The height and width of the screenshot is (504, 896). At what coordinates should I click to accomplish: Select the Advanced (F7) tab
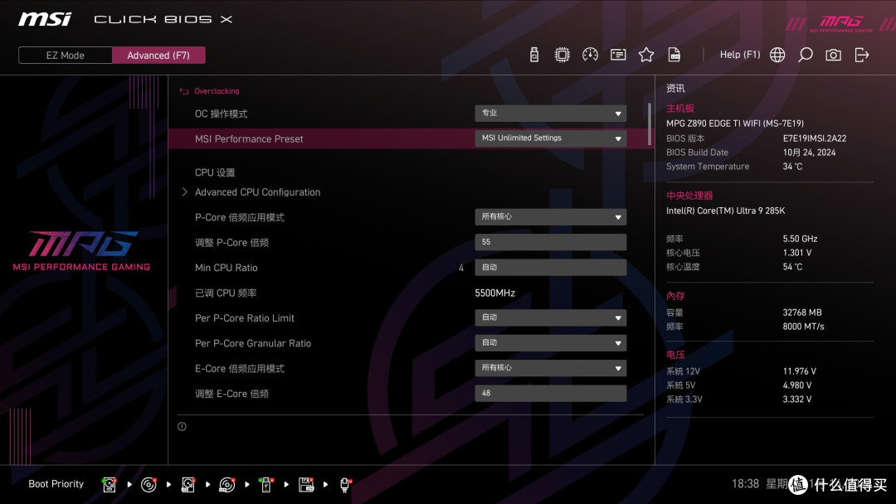click(158, 56)
